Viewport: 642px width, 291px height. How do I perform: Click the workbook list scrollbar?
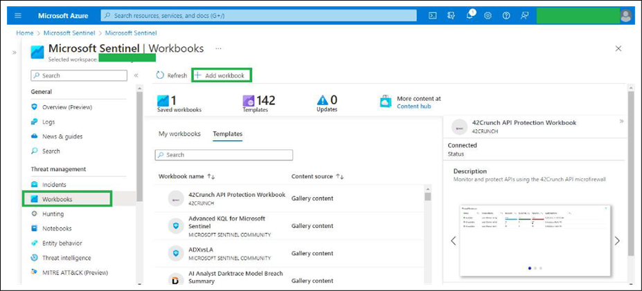click(x=428, y=197)
